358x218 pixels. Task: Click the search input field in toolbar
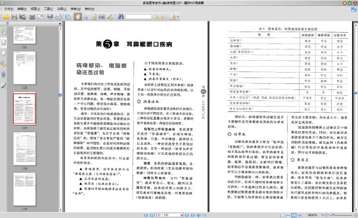[x=138, y=17]
